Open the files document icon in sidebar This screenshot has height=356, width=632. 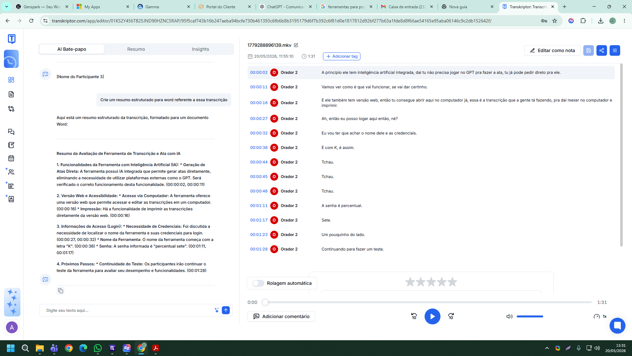point(11,94)
